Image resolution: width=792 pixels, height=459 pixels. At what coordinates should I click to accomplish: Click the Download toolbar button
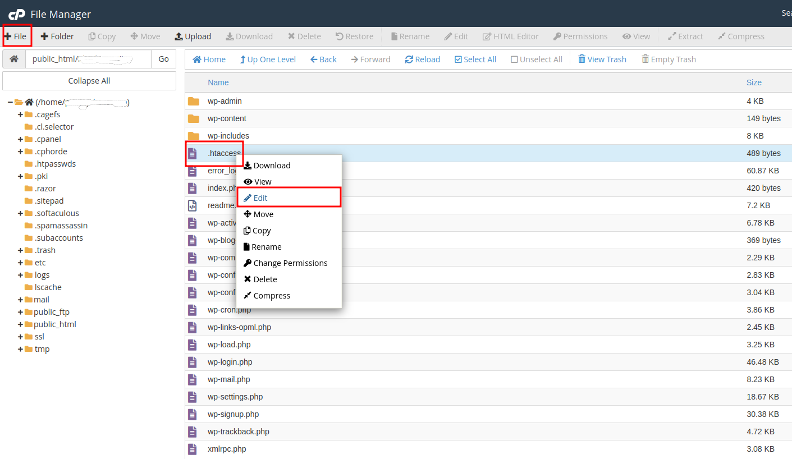pos(249,36)
